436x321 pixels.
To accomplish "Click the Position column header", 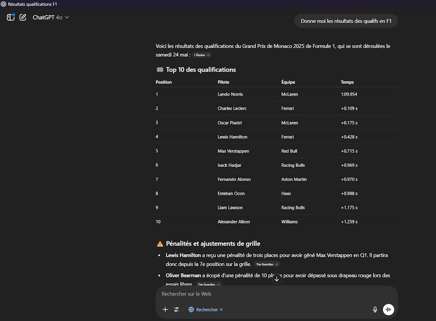I will (x=163, y=82).
